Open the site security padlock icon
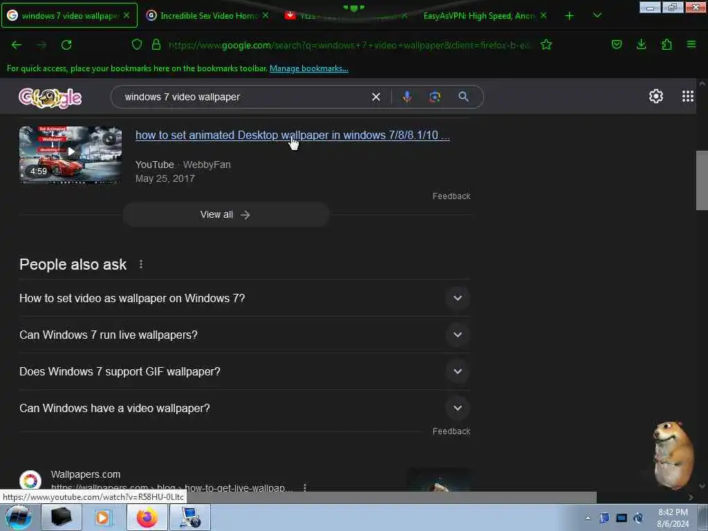The width and height of the screenshot is (708, 531). click(156, 44)
